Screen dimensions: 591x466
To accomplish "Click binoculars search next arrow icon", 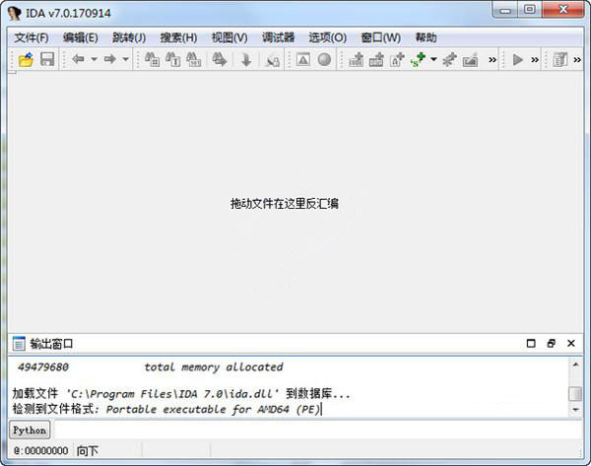I will tap(220, 59).
